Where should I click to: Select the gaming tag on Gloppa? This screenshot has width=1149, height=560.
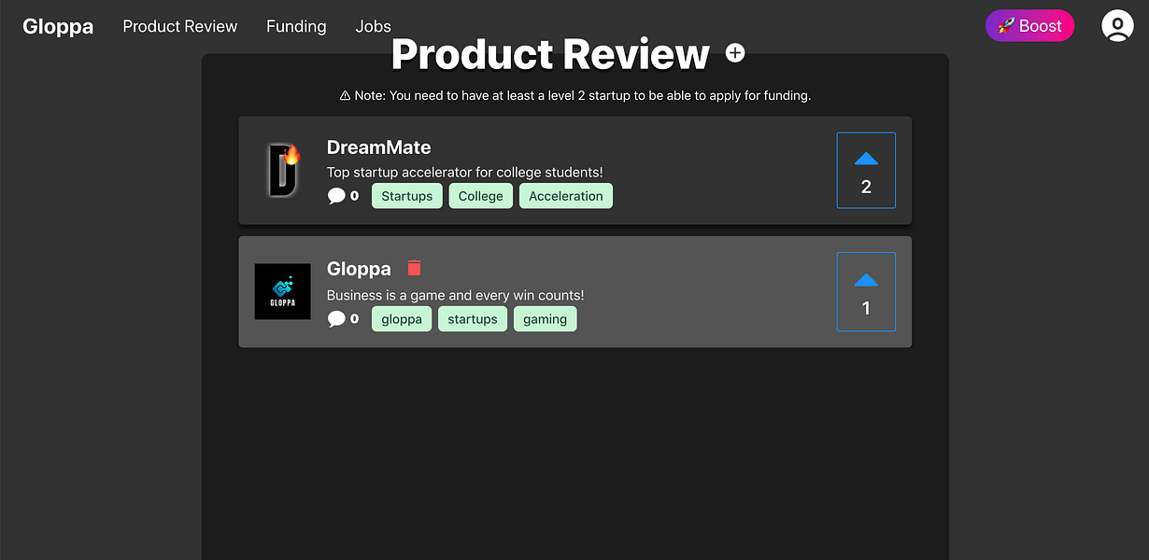click(x=545, y=318)
